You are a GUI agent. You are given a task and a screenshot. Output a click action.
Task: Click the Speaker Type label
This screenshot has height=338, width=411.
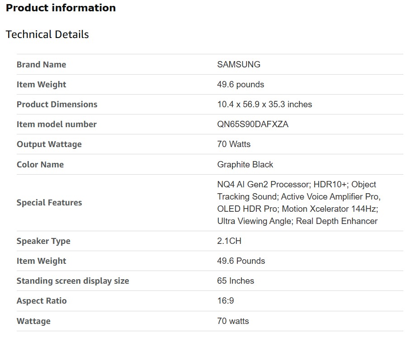[x=43, y=241]
